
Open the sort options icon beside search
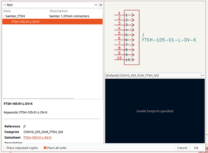101,5
